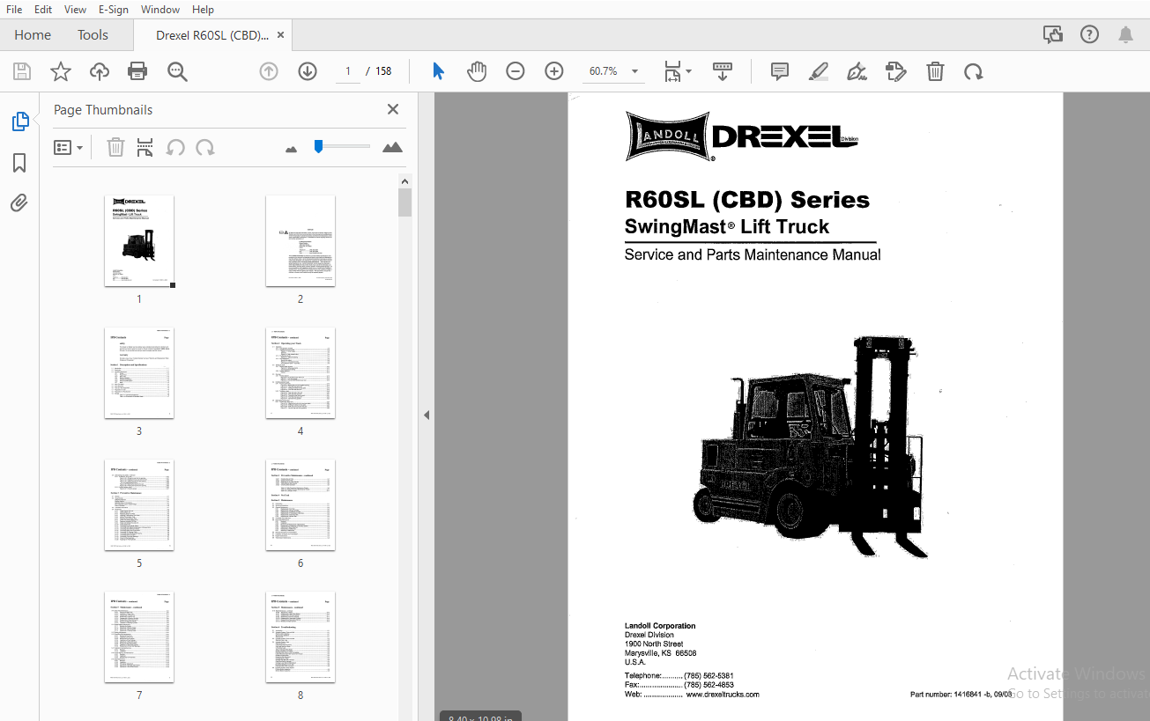
Task: Open the Attachments paperclip panel
Action: (x=19, y=203)
